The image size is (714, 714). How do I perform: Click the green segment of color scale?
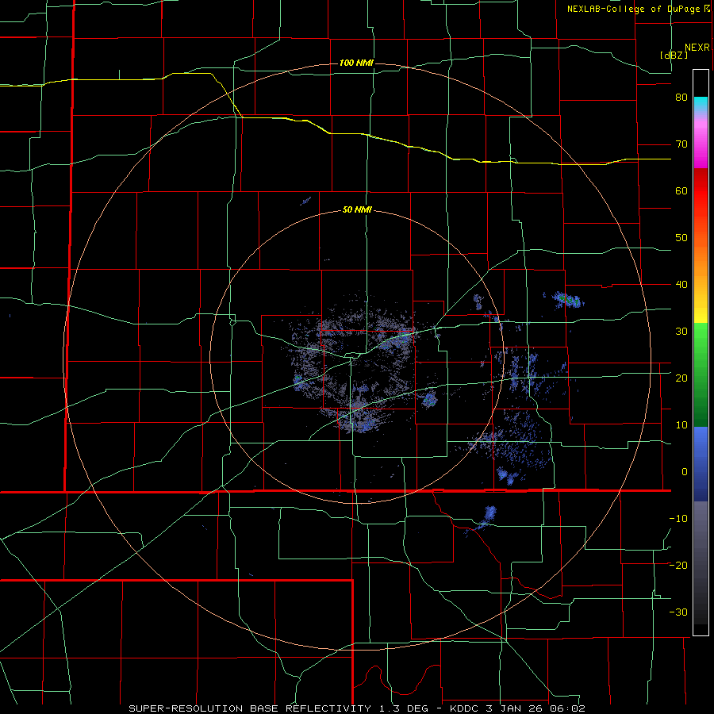click(x=701, y=374)
